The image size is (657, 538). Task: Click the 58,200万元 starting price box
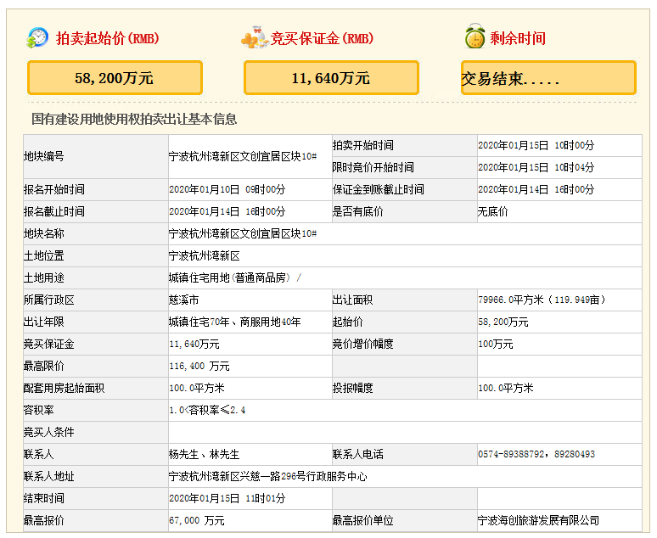tap(115, 78)
